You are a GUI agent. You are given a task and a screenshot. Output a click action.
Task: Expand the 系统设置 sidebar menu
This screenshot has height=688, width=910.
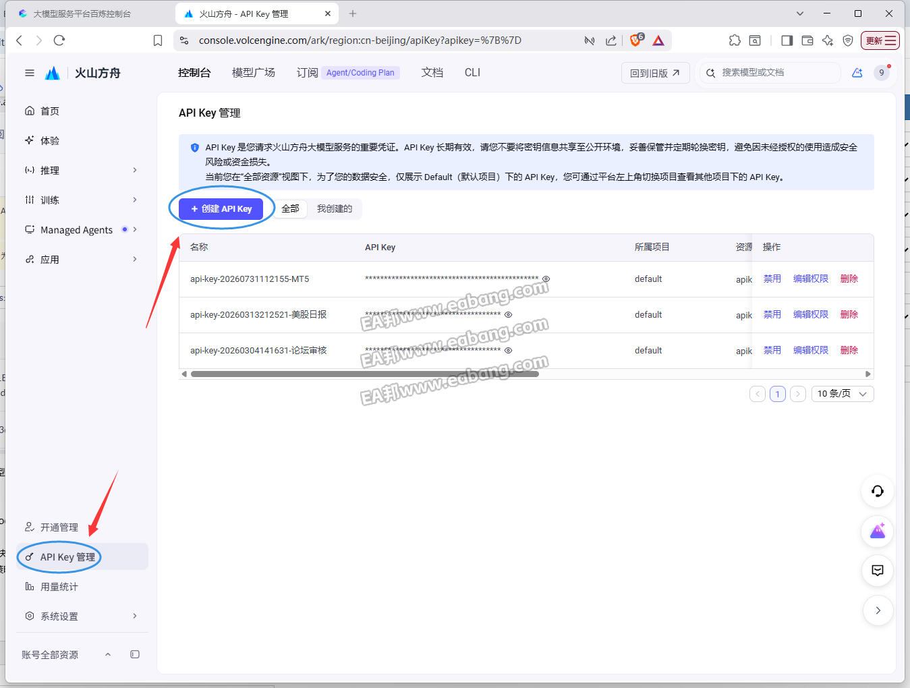[x=81, y=616]
